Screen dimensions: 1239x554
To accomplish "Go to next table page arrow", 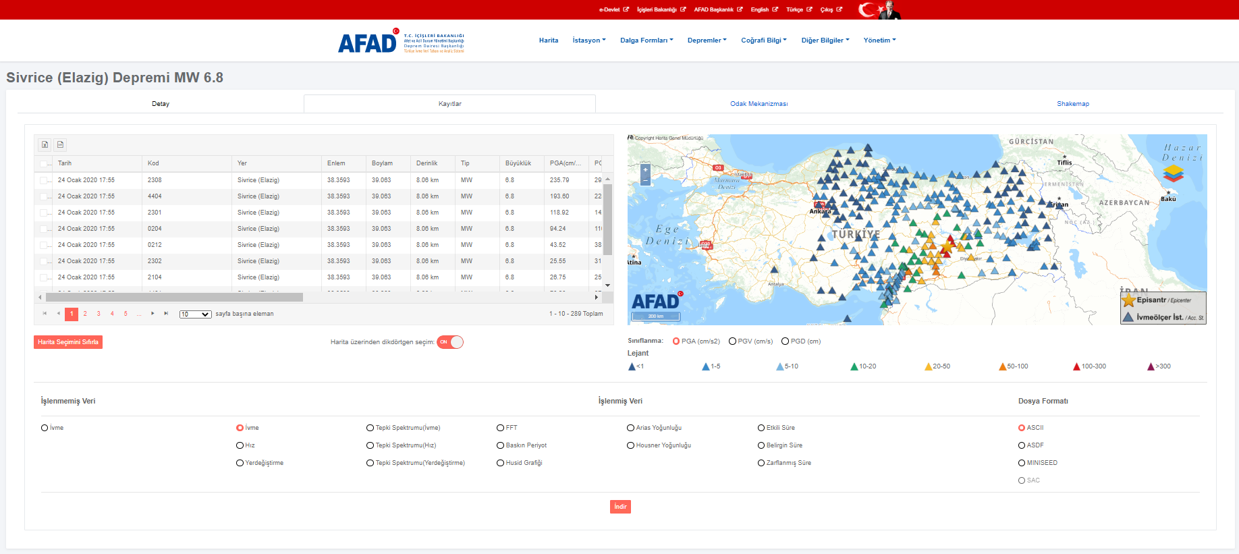I will coord(153,314).
